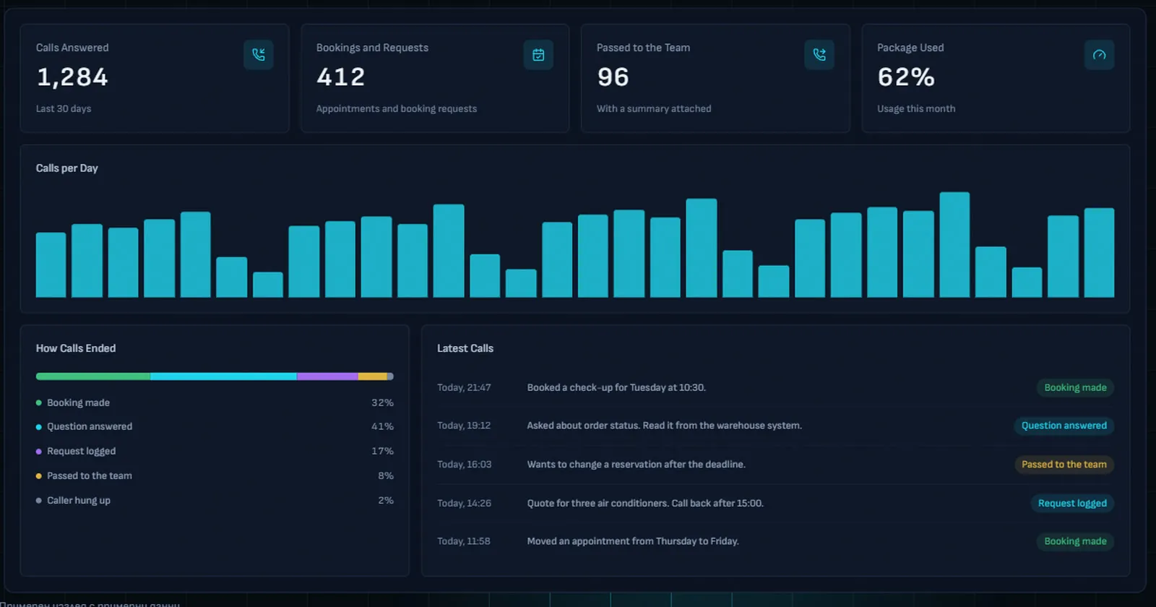Click the call forward icon on Passed to the Team card
The height and width of the screenshot is (607, 1156).
819,55
